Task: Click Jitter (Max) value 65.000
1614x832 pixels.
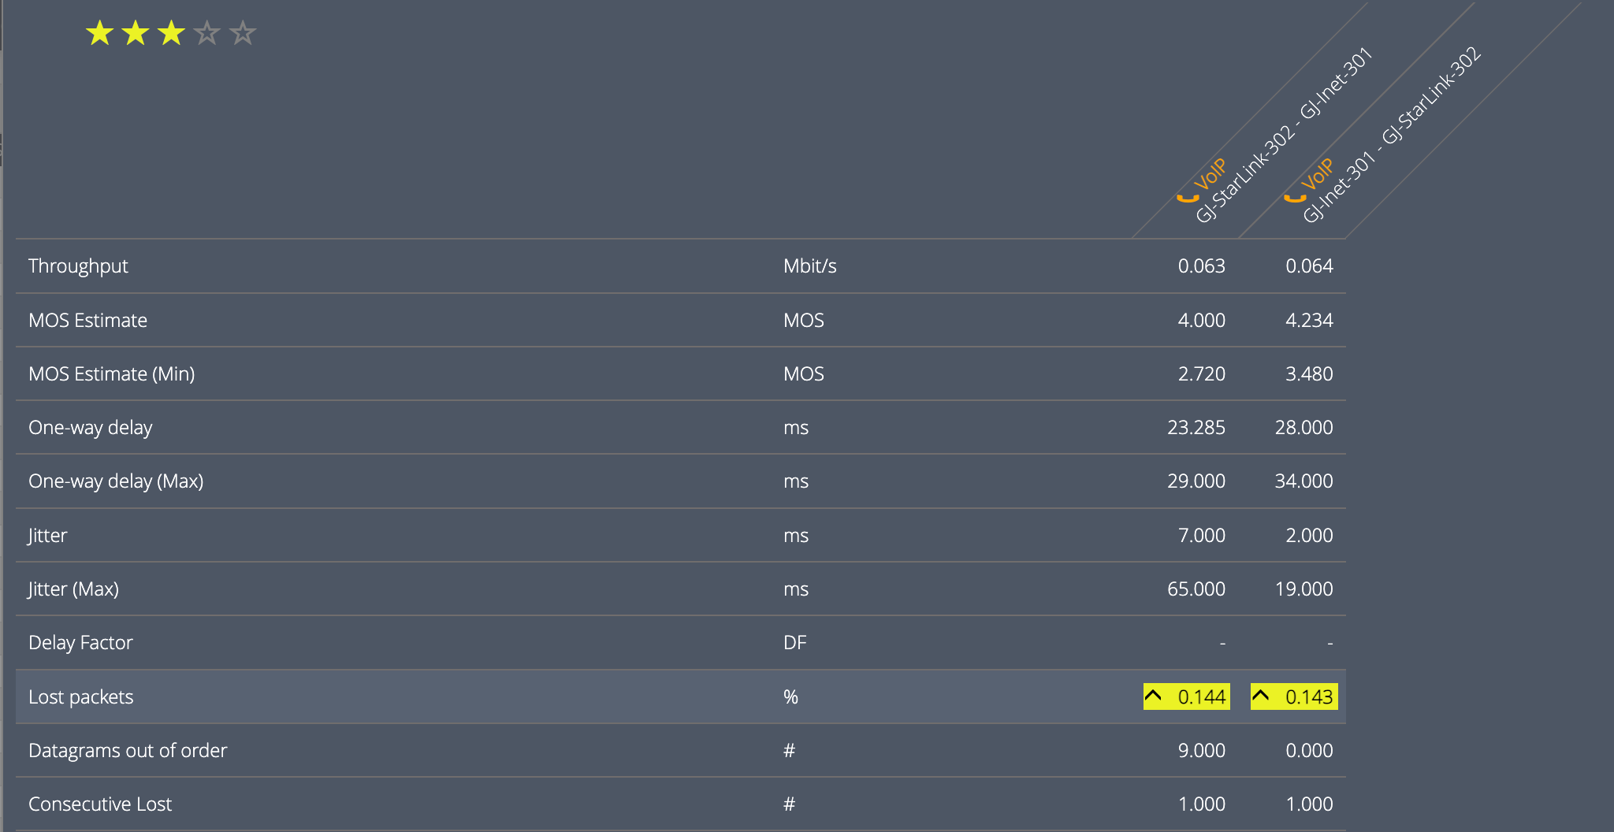Action: pyautogui.click(x=1196, y=589)
